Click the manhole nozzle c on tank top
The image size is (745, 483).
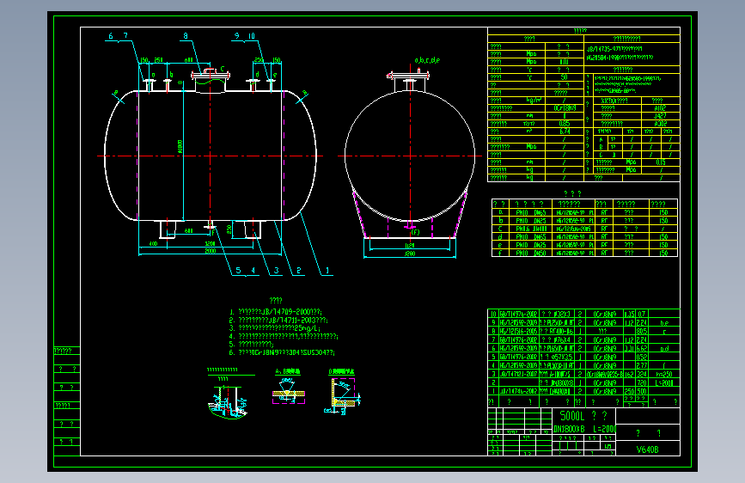[x=211, y=80]
